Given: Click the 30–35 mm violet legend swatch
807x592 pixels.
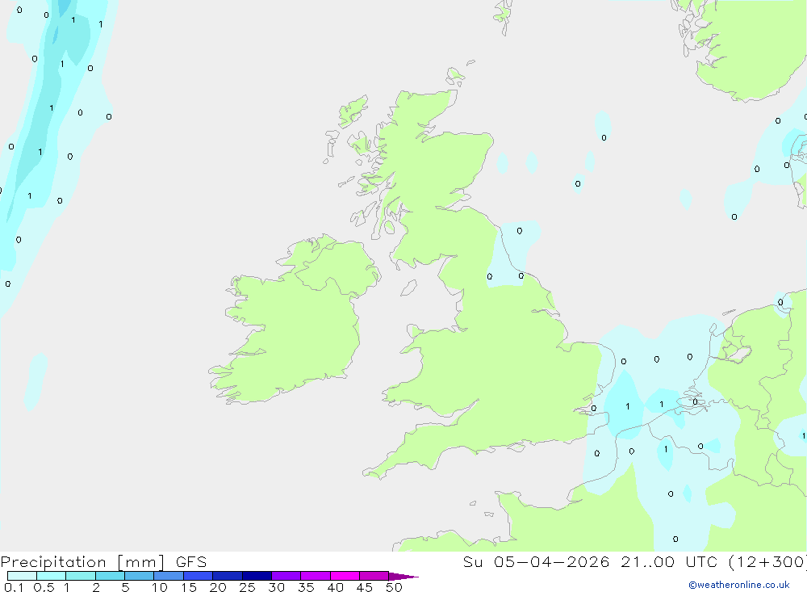Looking at the screenshot, I should [286, 576].
